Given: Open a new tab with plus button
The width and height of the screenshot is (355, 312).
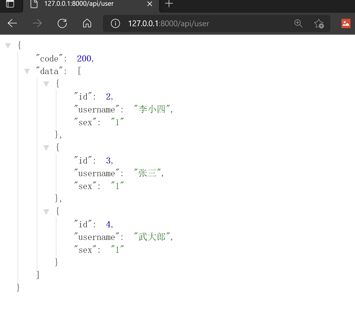Looking at the screenshot, I should point(169,4).
